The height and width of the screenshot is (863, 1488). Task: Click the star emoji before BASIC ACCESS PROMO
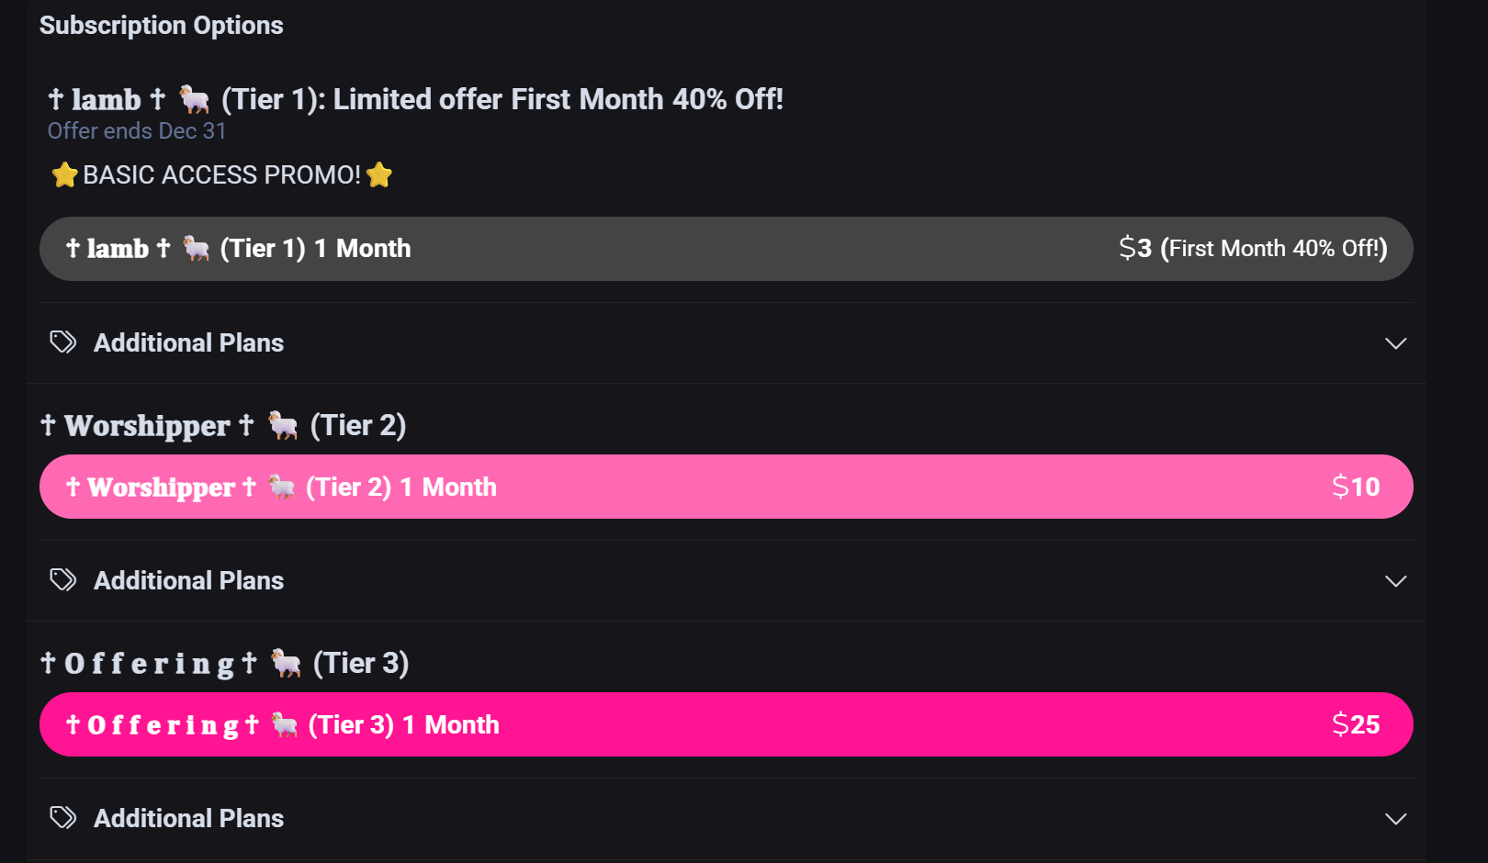point(64,174)
